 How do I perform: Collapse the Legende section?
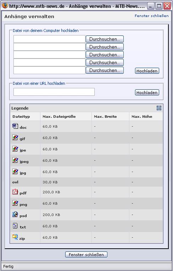(x=159, y=108)
